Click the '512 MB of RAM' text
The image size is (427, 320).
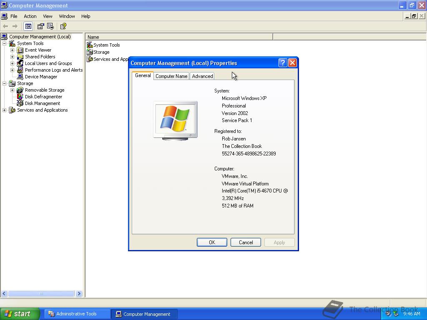(237, 206)
